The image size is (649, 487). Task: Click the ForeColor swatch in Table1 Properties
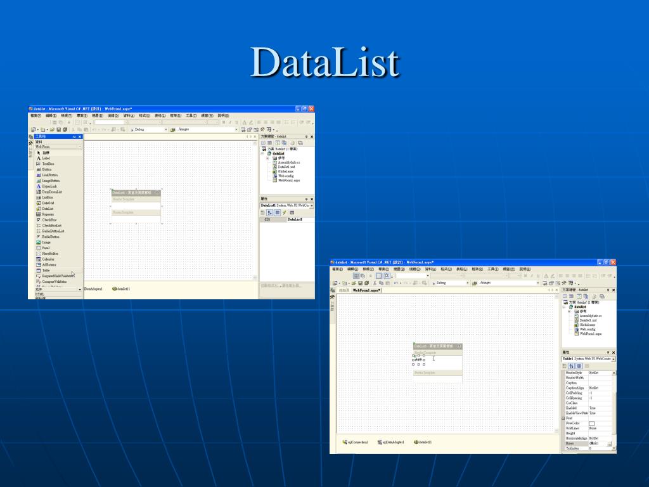point(591,423)
